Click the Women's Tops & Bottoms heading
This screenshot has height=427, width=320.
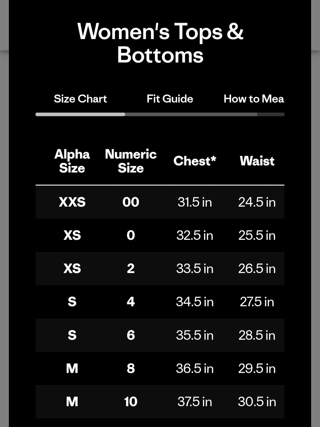tap(160, 43)
